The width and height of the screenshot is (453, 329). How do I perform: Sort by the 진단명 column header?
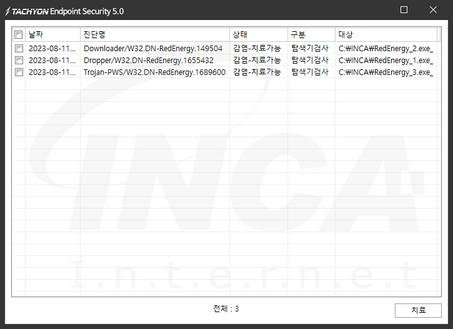(155, 35)
